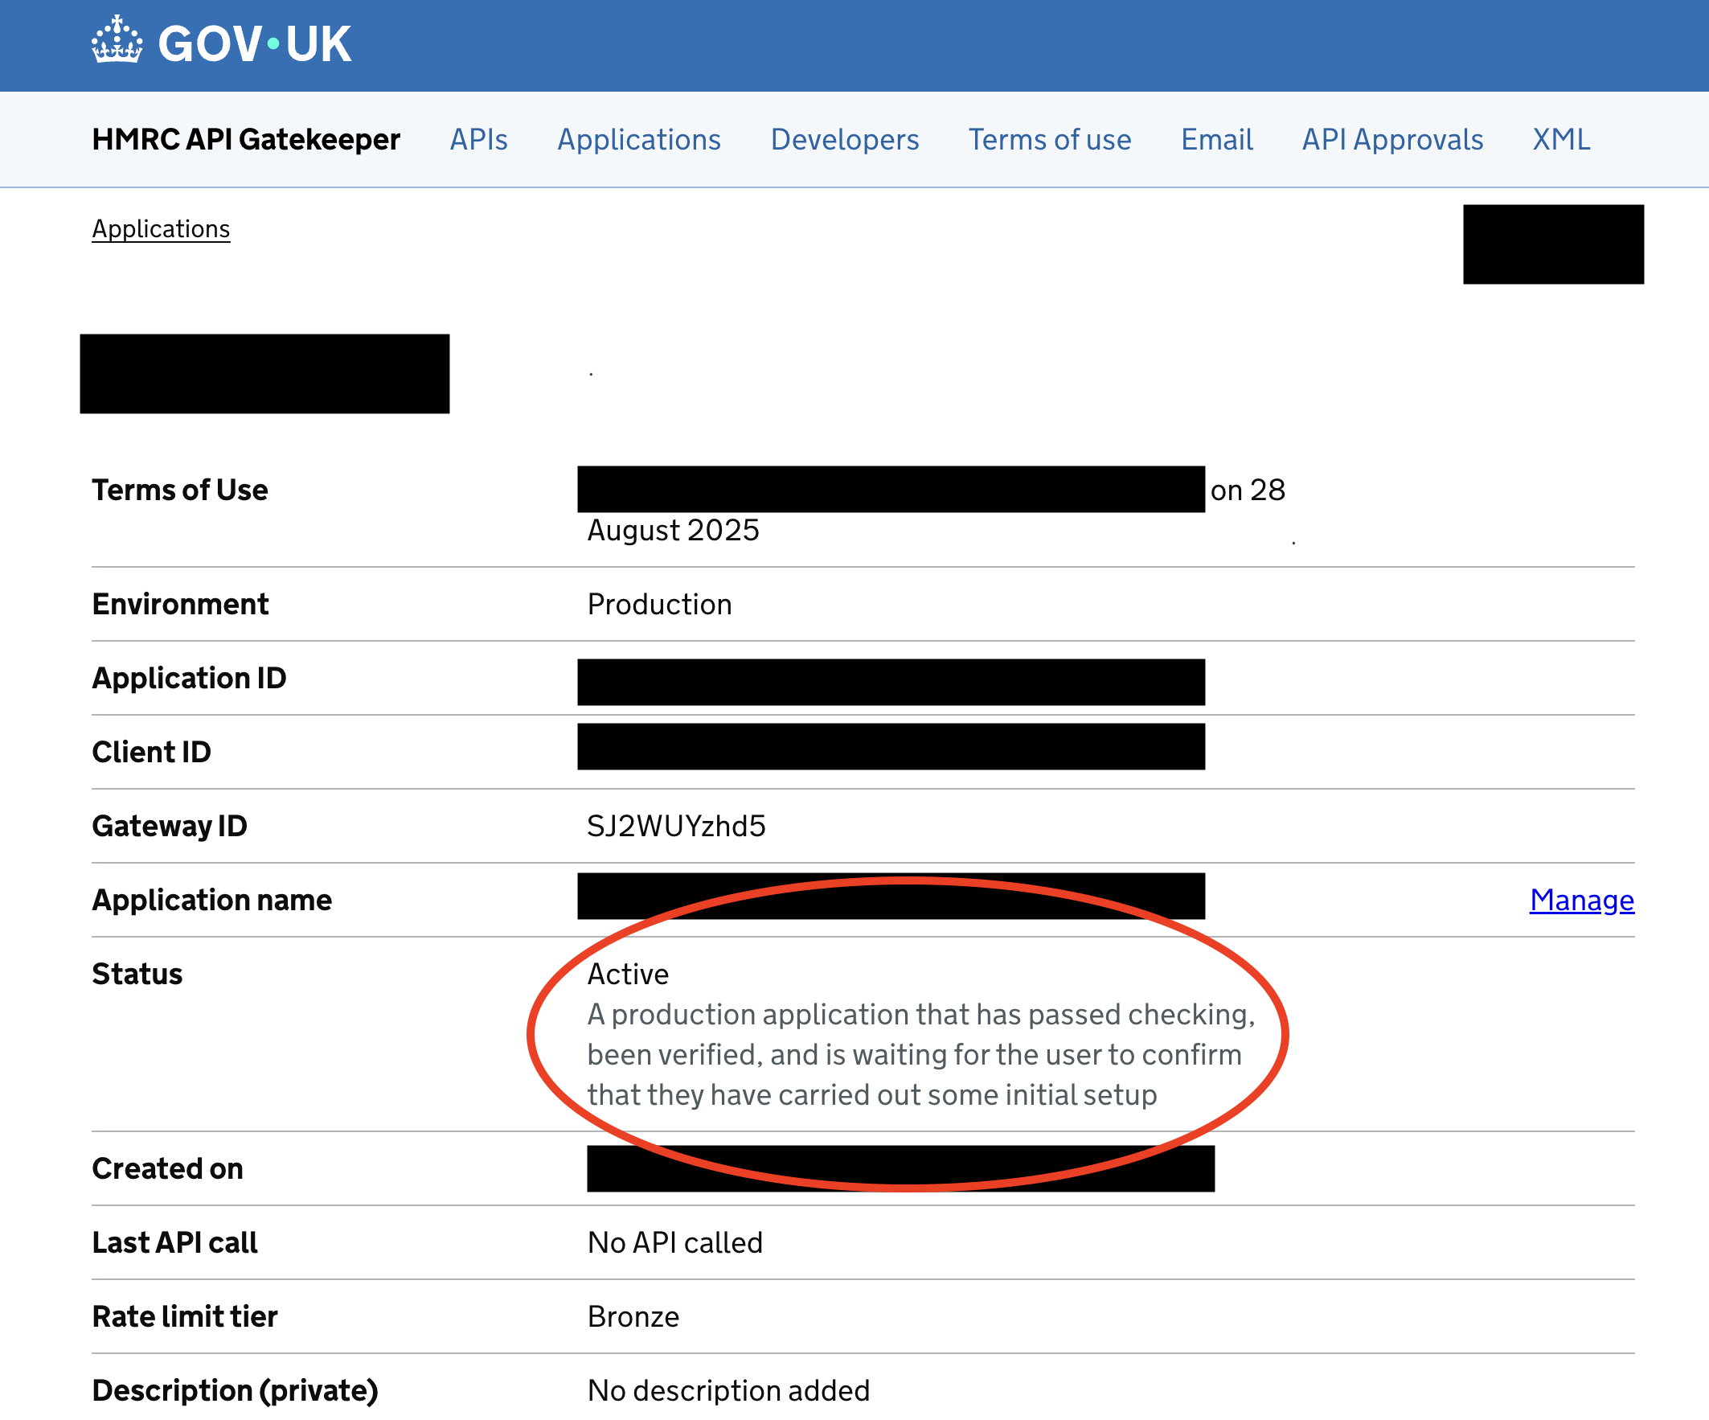Click the No description added text
The height and width of the screenshot is (1420, 1709).
728,1391
